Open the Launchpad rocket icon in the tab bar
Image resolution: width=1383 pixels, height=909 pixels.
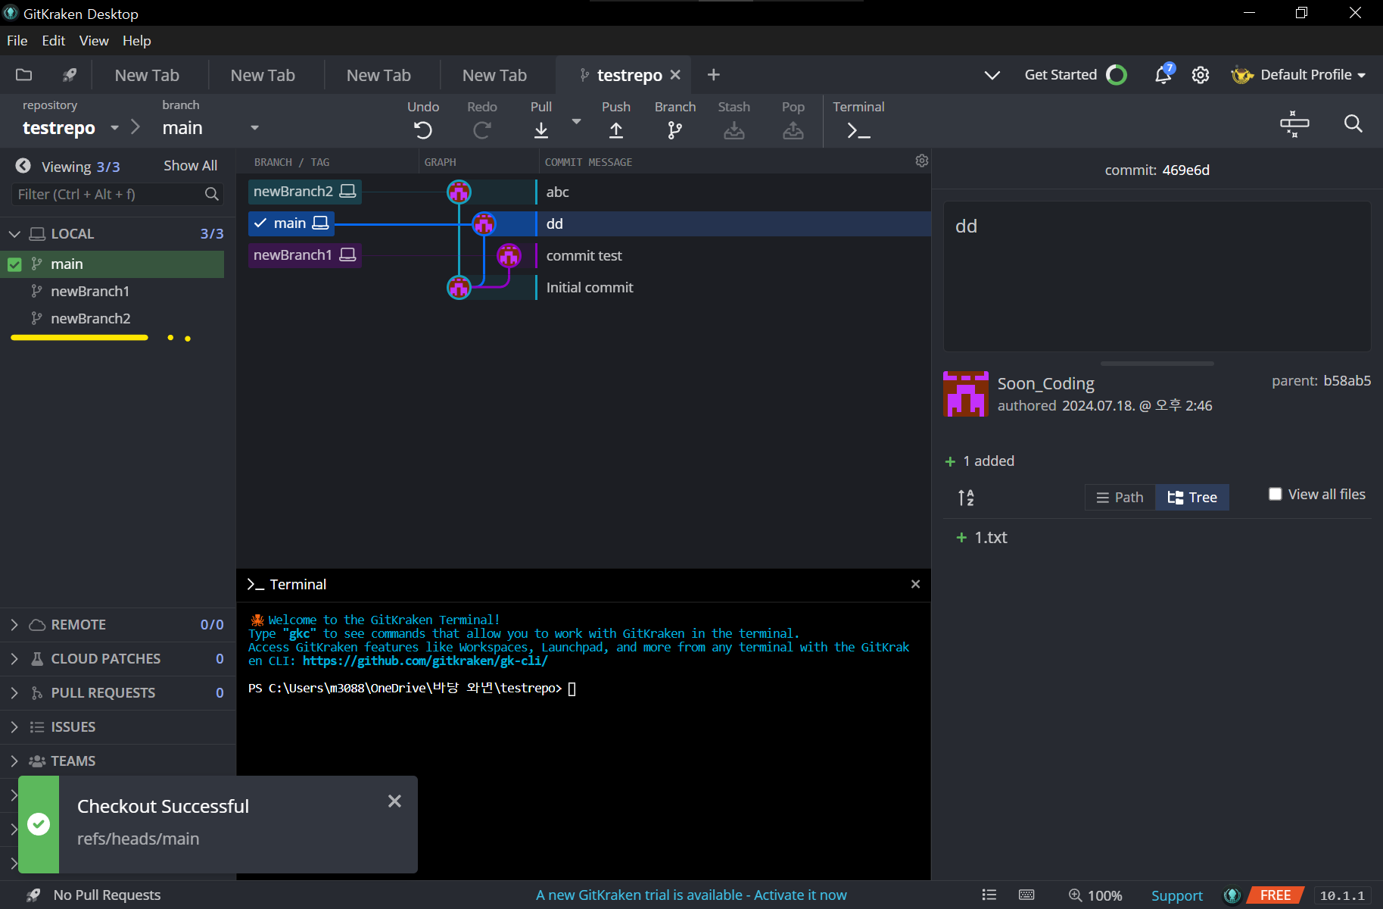[x=70, y=74]
